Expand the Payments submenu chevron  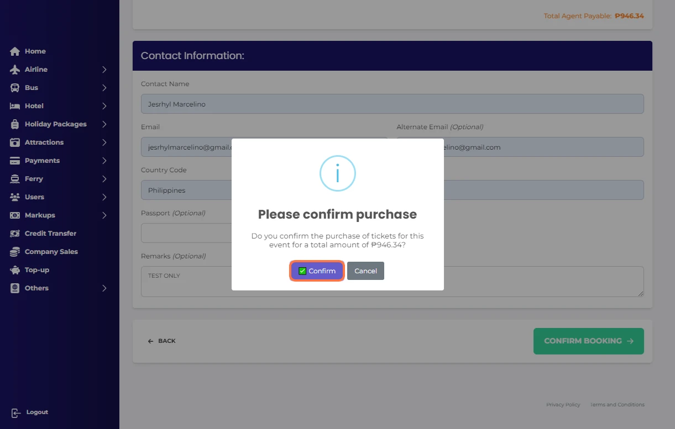(104, 161)
